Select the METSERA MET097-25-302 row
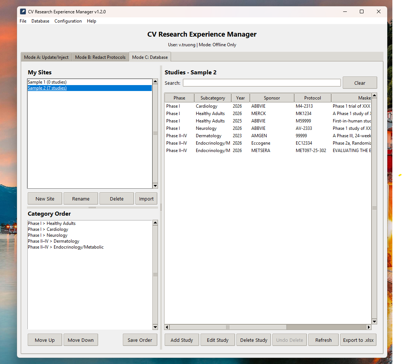Viewport: 402px width, 364px height. 268,151
